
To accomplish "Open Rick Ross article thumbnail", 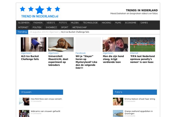I will point(24,101).
